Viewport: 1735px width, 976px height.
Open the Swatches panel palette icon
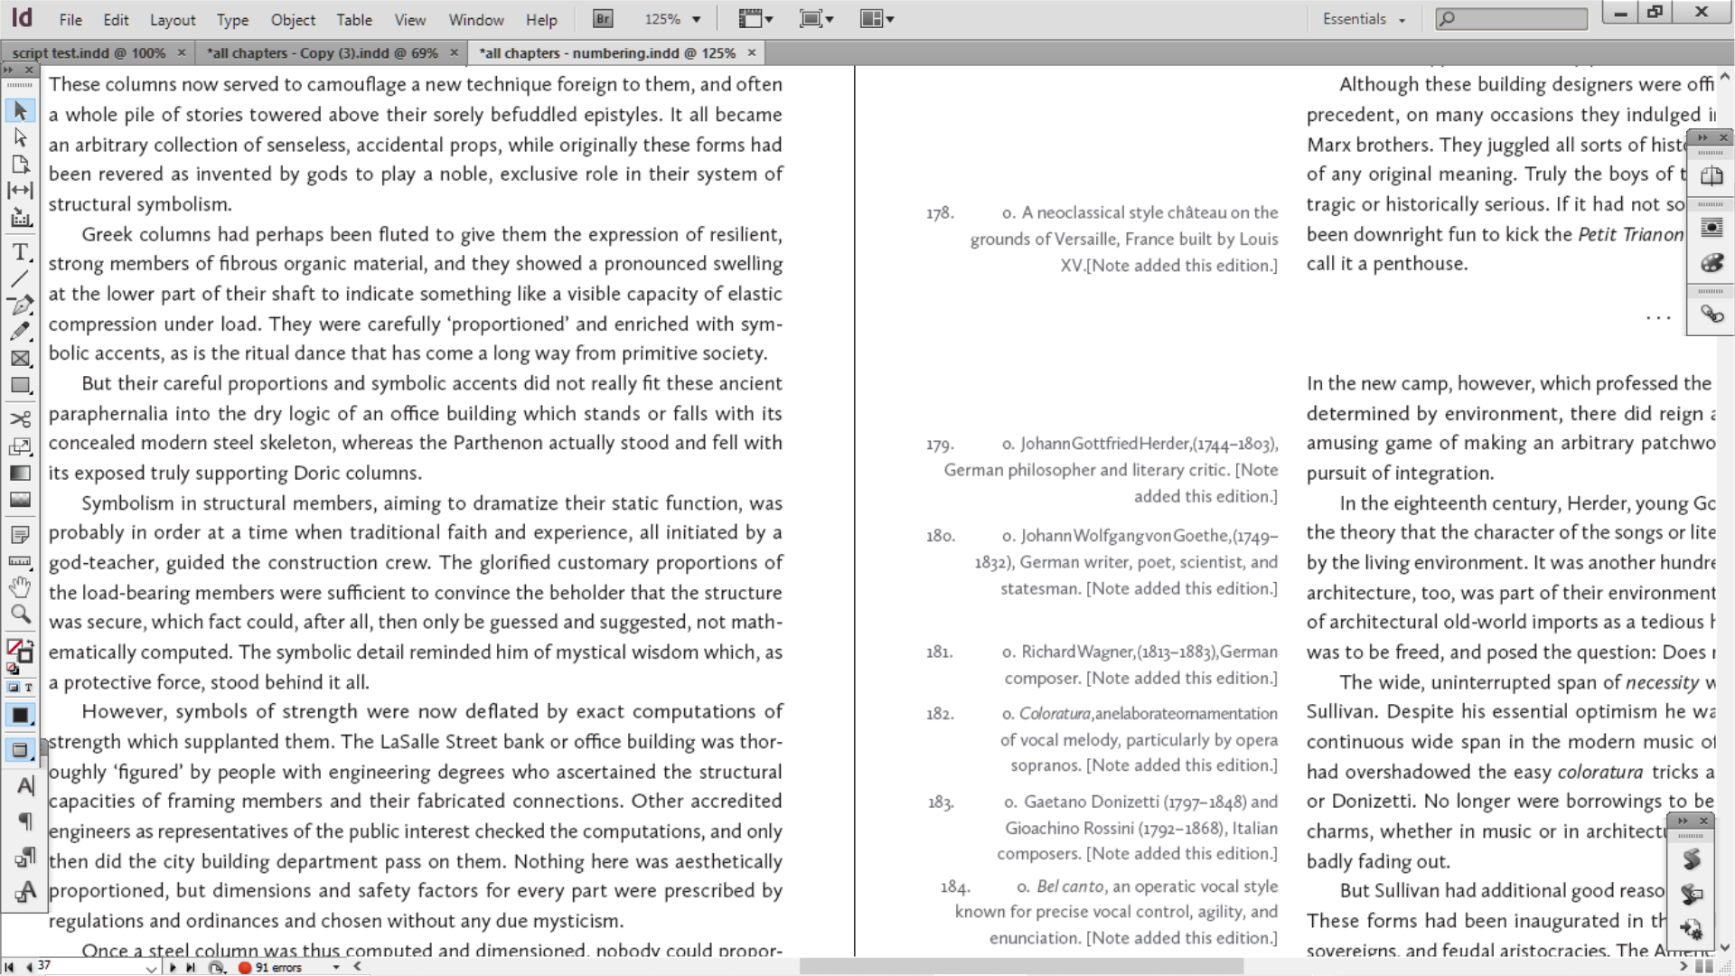(x=1712, y=262)
